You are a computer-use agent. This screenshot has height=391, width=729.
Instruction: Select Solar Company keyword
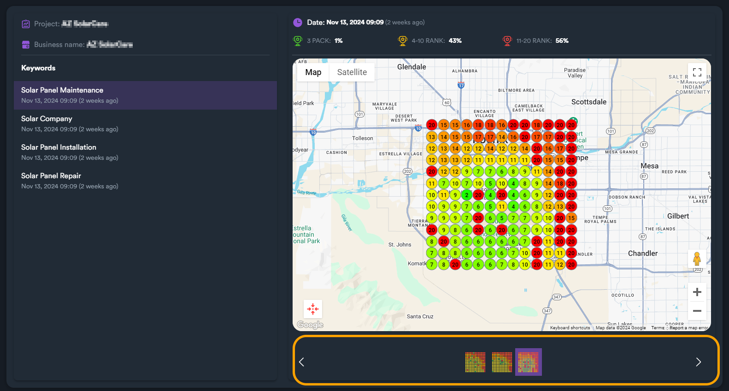pyautogui.click(x=145, y=124)
